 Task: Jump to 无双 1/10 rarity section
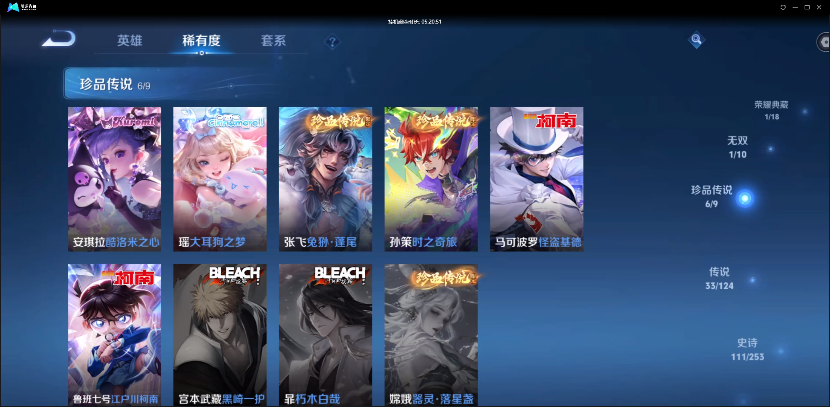[737, 147]
